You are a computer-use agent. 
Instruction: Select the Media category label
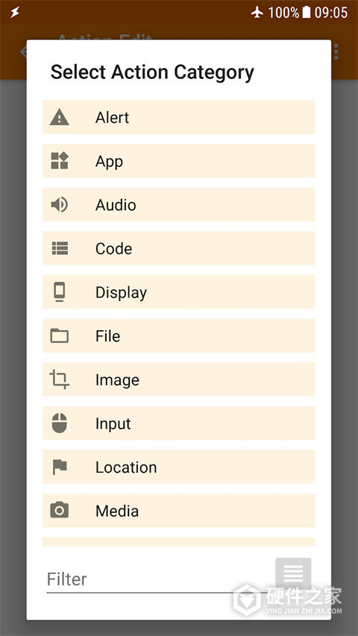coord(117,511)
